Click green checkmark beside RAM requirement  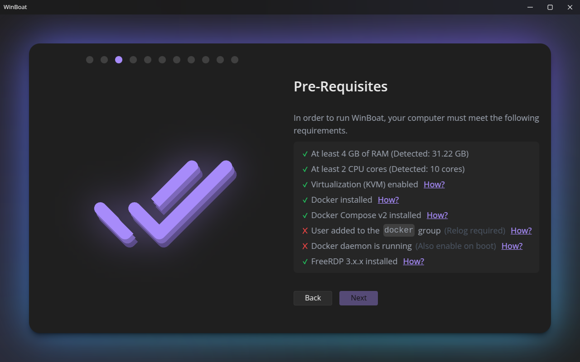click(x=305, y=154)
